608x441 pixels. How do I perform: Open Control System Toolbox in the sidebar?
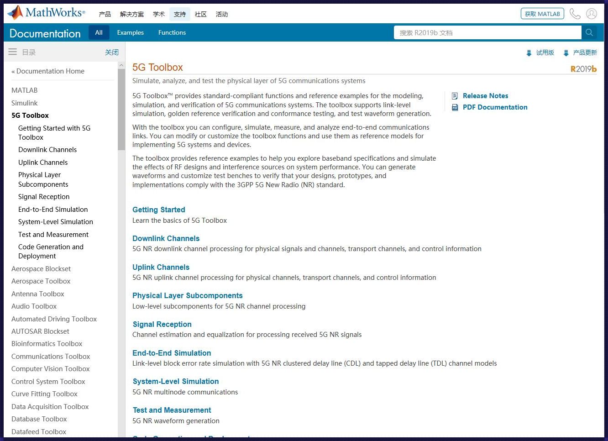[48, 382]
